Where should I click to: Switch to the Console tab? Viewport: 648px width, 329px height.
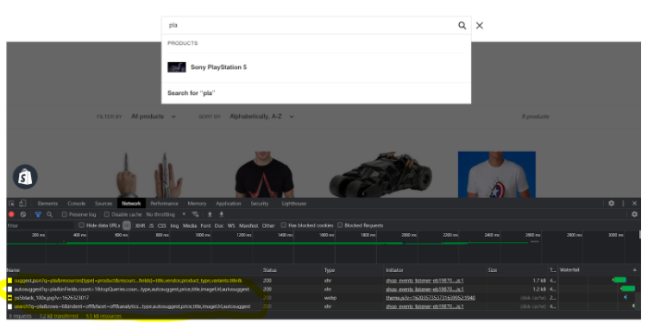tap(77, 204)
